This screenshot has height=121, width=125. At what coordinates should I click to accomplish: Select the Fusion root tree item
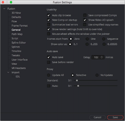[11, 9]
